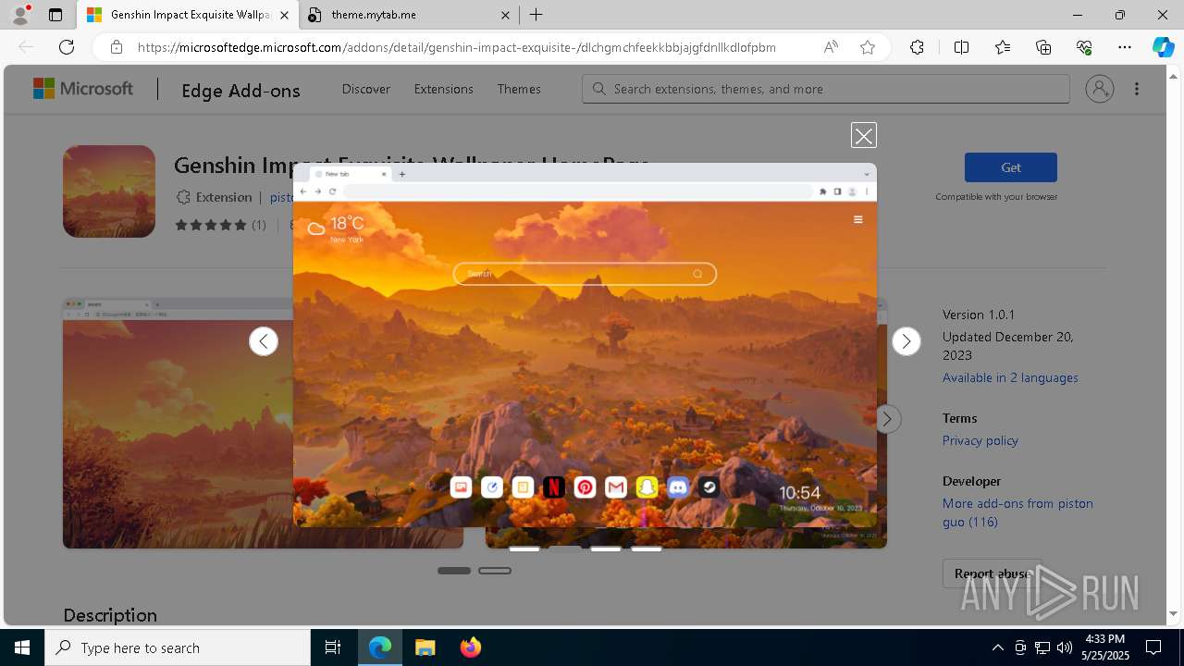Open the Themes tab
Viewport: 1184px width, 666px height.
click(x=519, y=89)
